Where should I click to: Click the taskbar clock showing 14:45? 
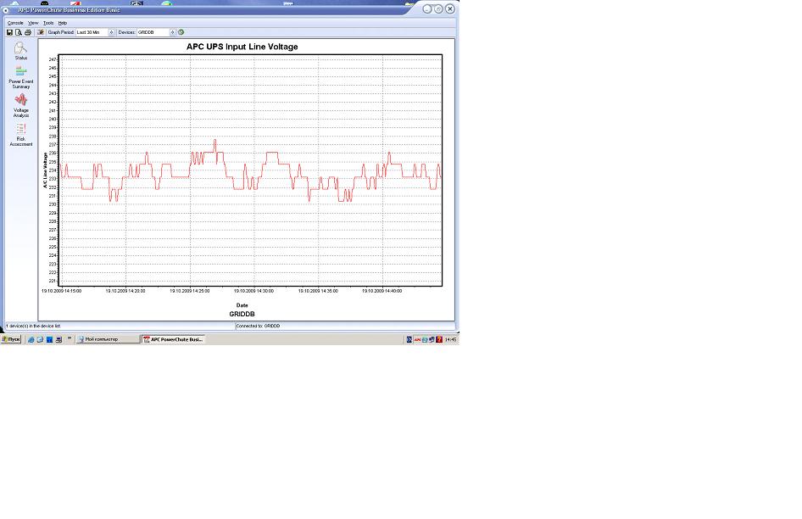pos(450,339)
